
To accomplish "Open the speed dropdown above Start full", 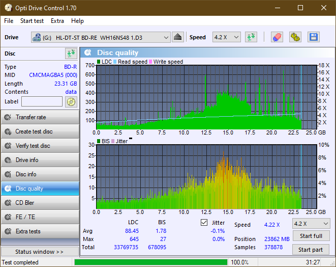I will [x=311, y=224].
